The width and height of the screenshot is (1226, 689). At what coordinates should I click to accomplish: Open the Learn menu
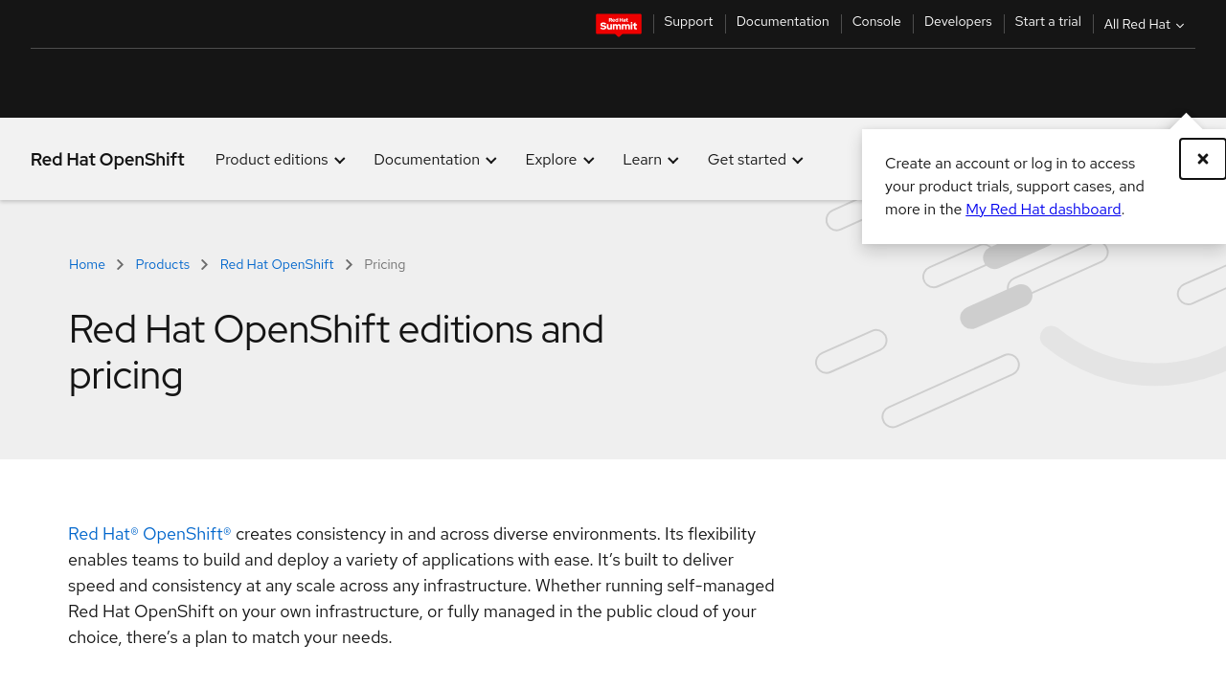click(650, 160)
